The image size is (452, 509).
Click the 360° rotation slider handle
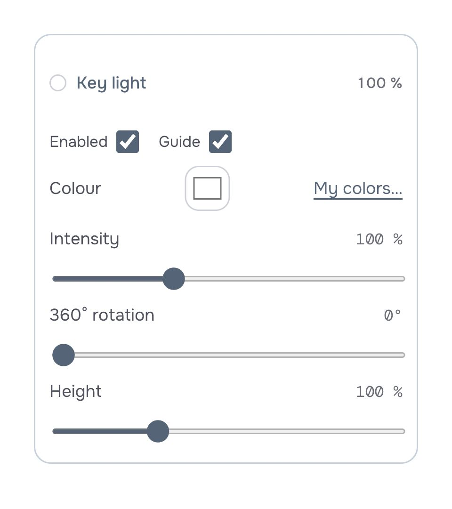click(64, 355)
